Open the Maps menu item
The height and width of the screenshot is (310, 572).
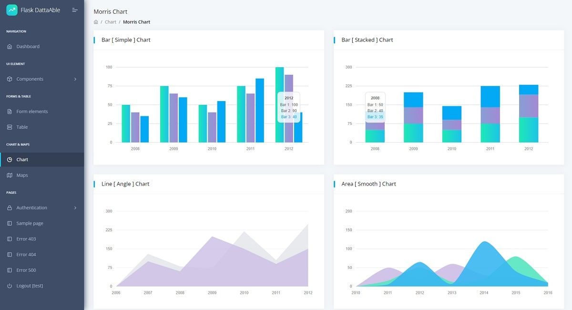click(42, 176)
